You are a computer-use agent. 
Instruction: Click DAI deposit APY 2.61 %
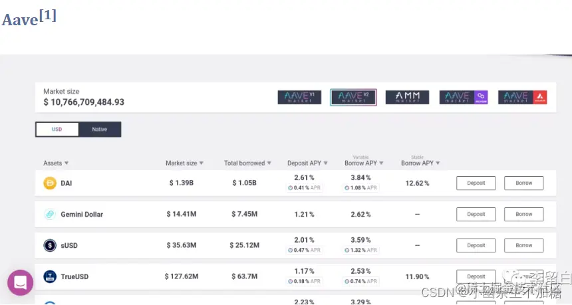[304, 177]
